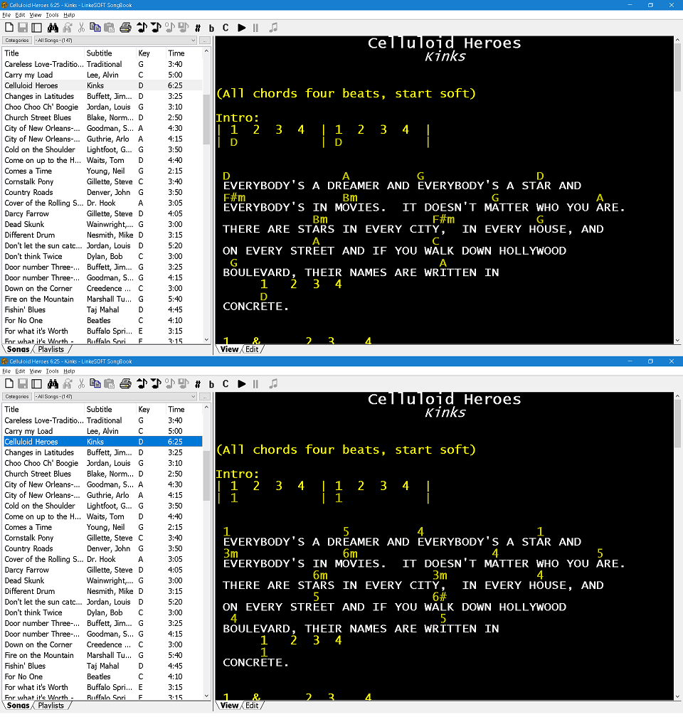Sort by Subtitle column header in bottom window
683x717 pixels.
110,409
